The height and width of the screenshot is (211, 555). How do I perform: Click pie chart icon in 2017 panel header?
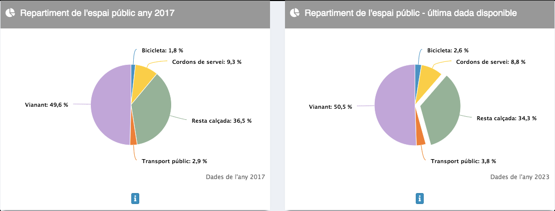point(9,13)
